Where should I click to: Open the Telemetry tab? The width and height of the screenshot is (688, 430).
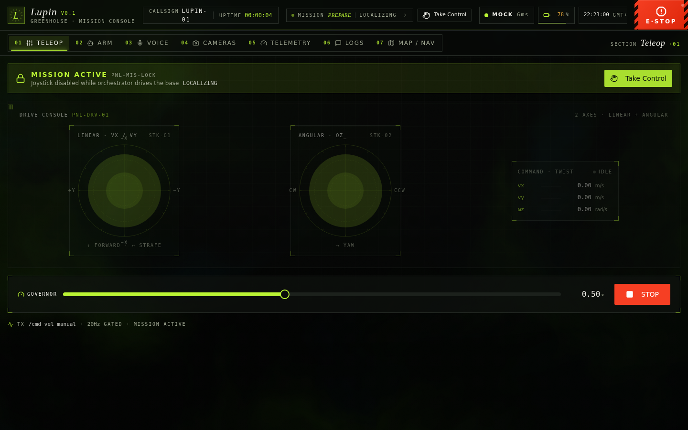click(x=280, y=43)
